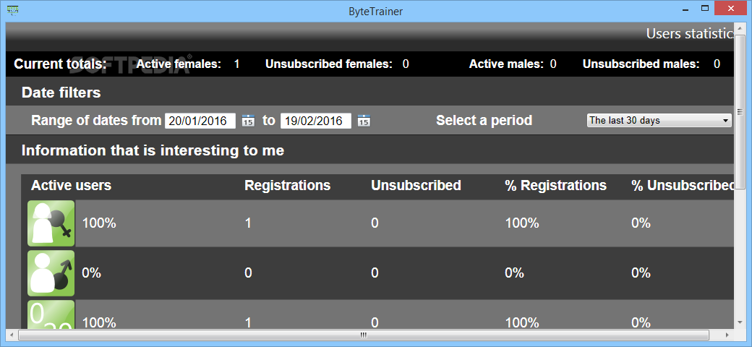Click the scroll right arrow
Image resolution: width=752 pixels, height=347 pixels.
[x=728, y=335]
